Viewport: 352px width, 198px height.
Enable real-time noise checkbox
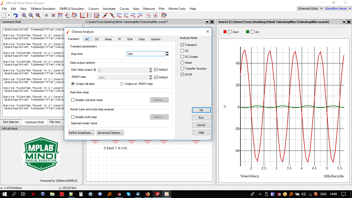[73, 100]
